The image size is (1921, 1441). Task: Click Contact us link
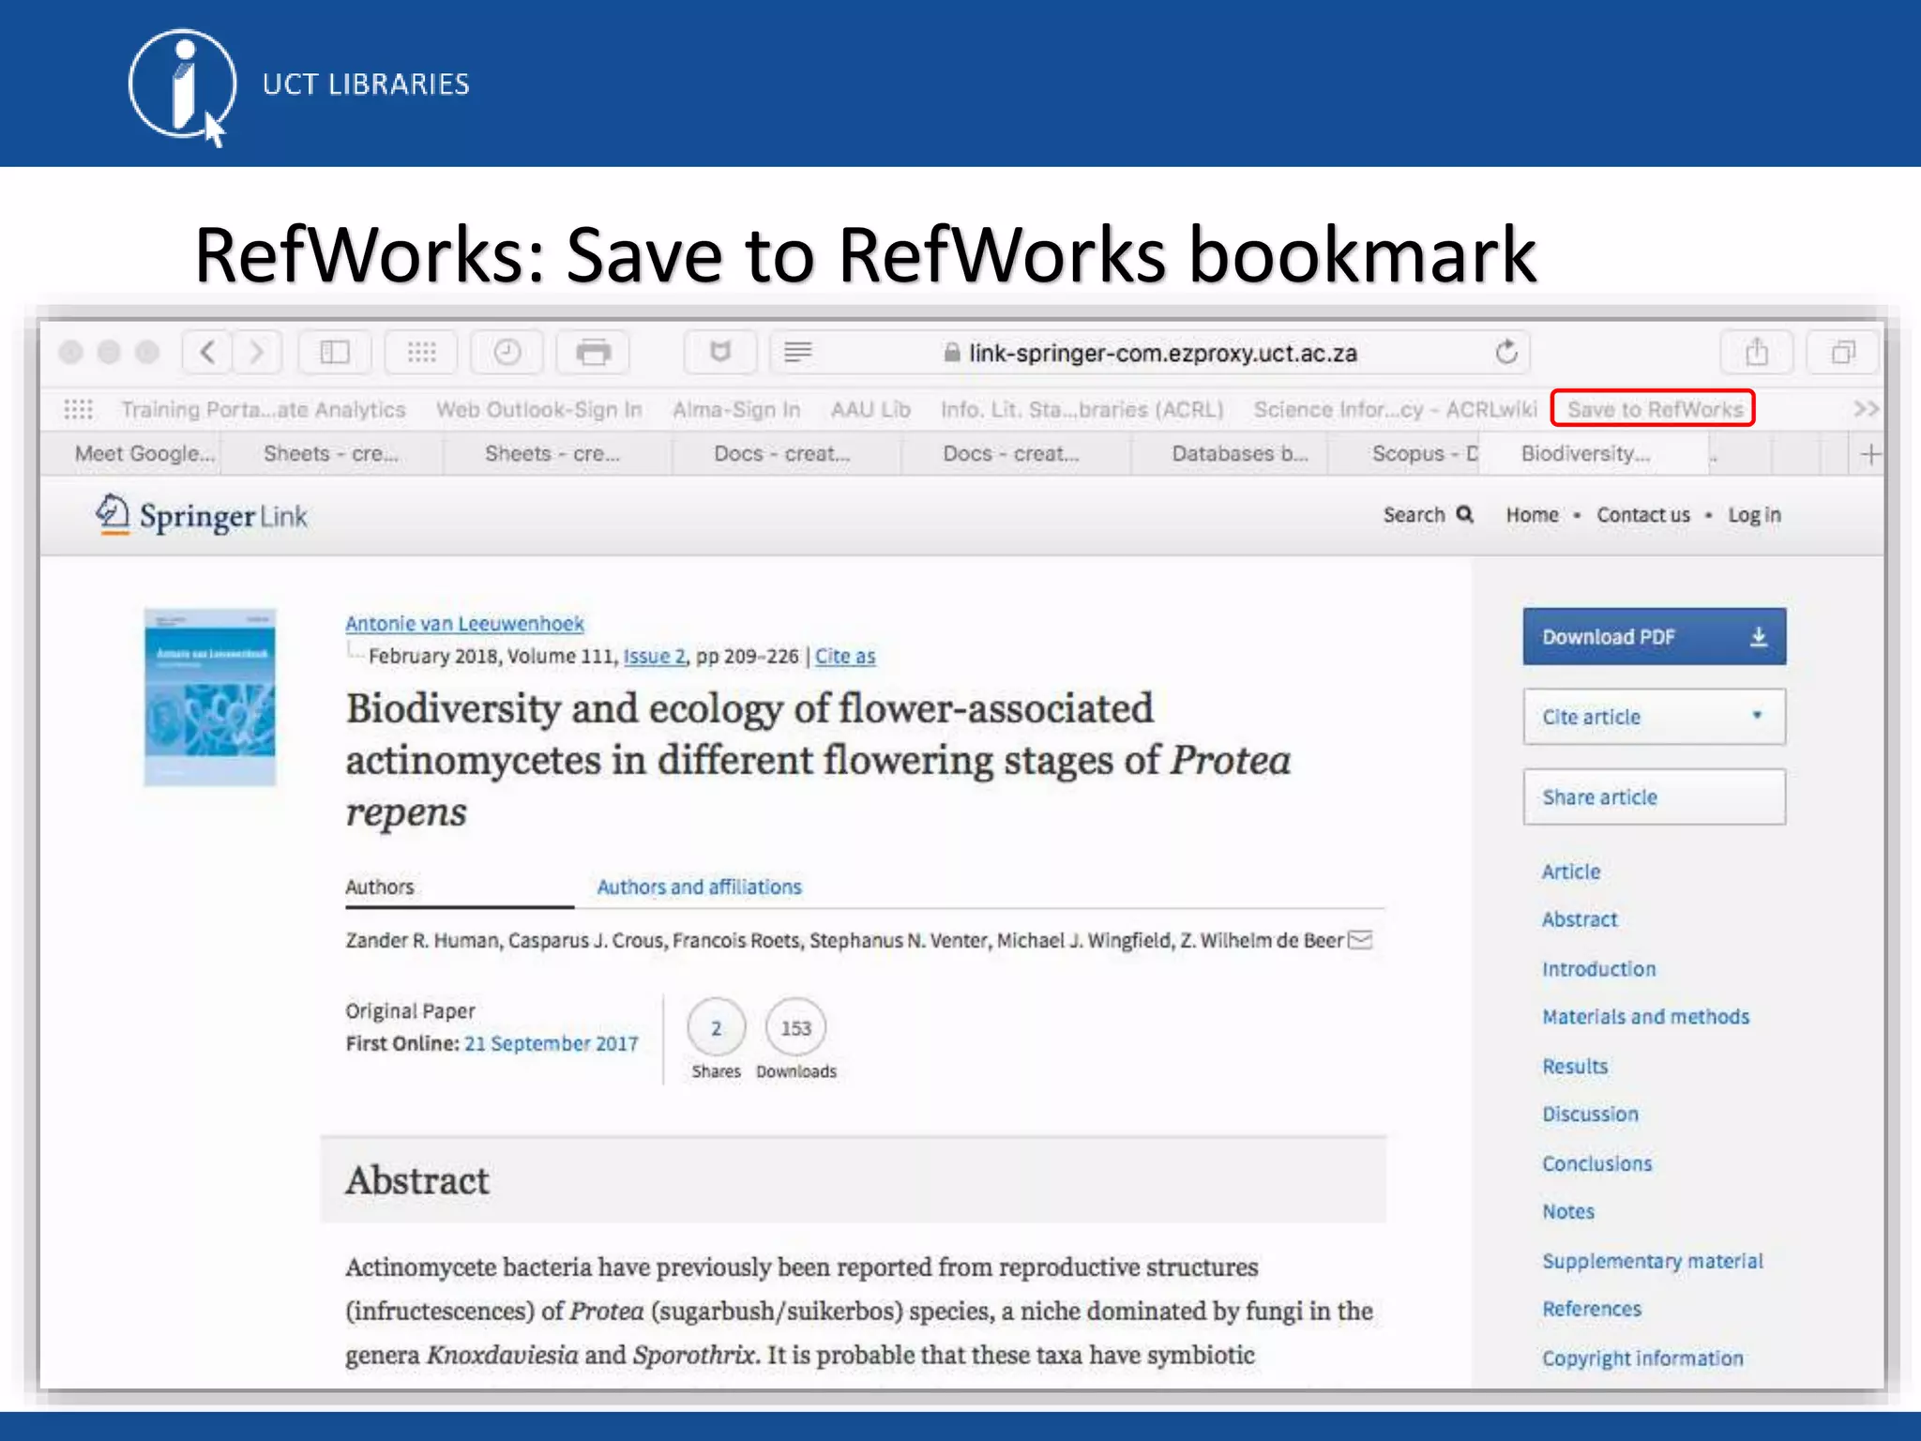click(x=1643, y=515)
